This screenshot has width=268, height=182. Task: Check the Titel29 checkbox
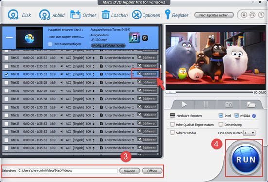(x=6, y=58)
